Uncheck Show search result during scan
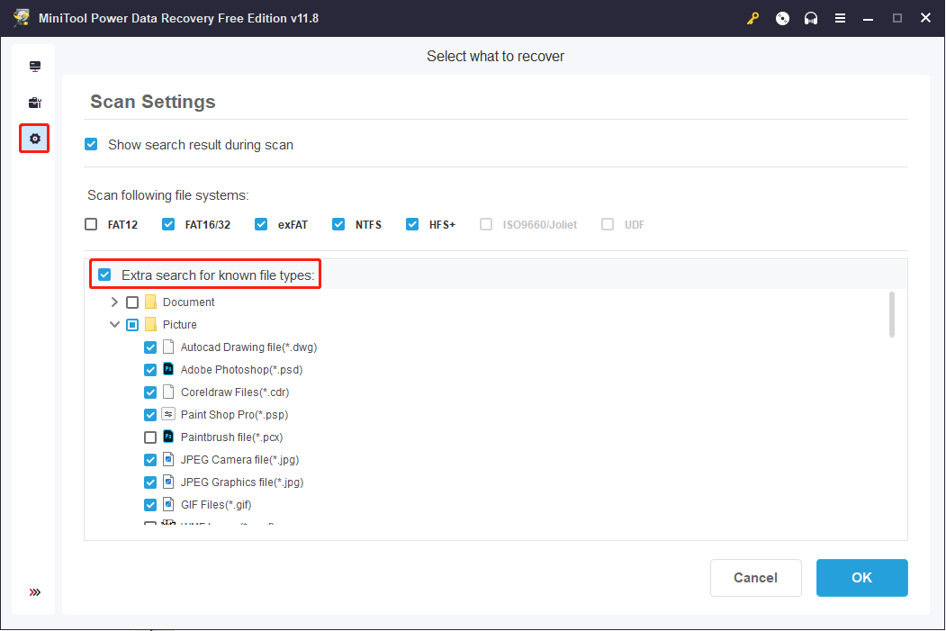Screen dimensions: 946x631 tap(91, 144)
